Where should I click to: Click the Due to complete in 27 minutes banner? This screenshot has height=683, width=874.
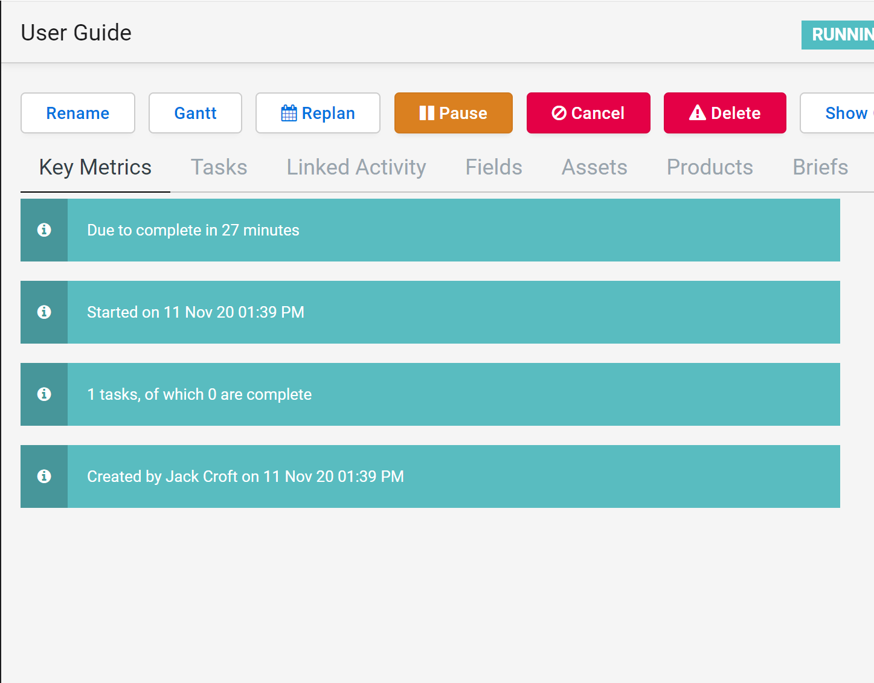point(453,230)
